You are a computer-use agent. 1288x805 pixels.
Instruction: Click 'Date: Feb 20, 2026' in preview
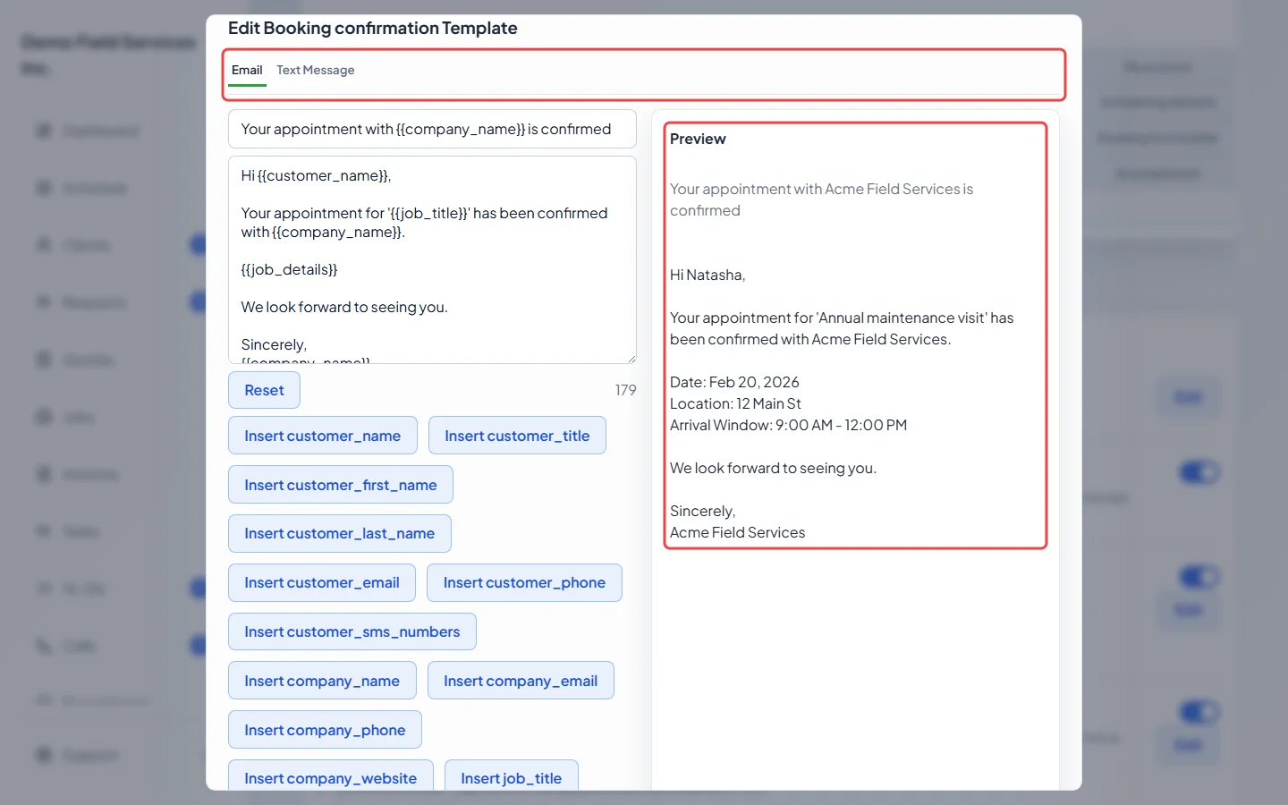coord(734,382)
